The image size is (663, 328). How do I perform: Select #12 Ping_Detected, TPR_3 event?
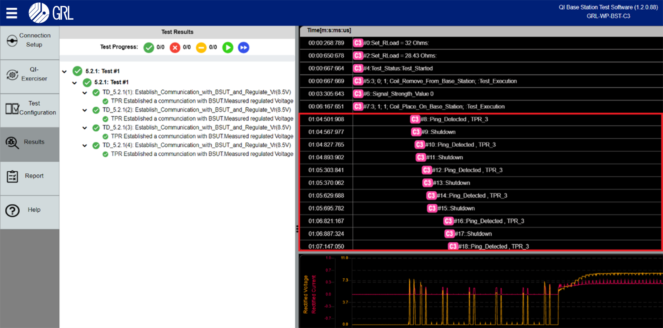tap(467, 170)
